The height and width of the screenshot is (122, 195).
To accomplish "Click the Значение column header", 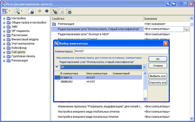I will pos(166,19).
